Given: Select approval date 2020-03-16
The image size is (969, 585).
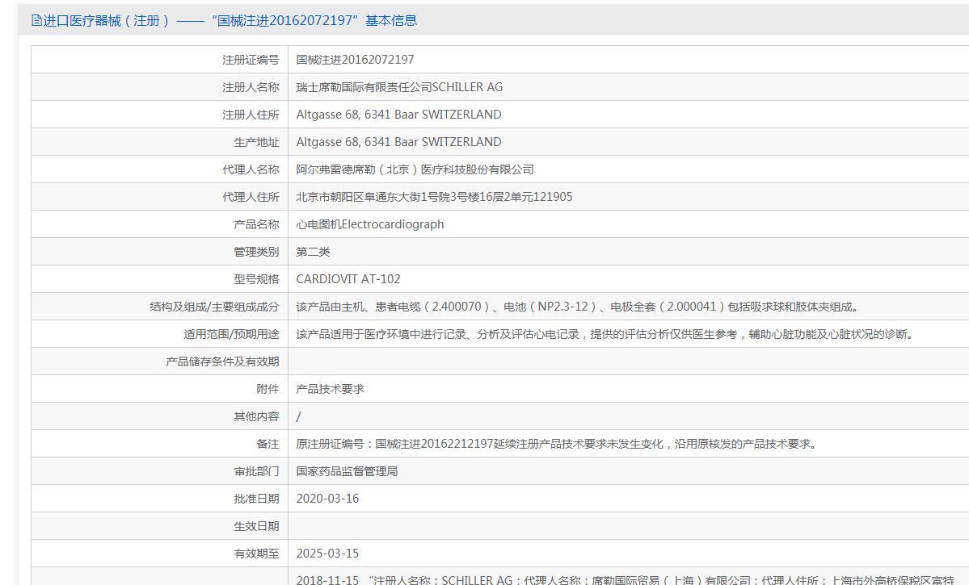Looking at the screenshot, I should pos(327,499).
